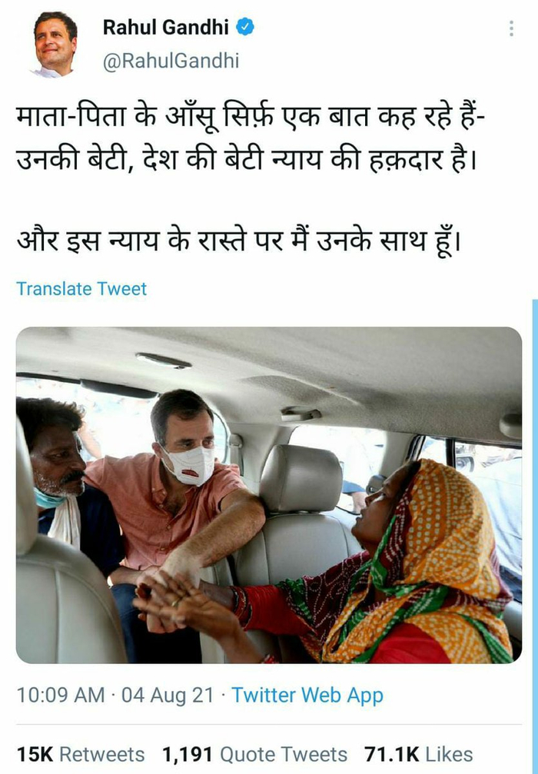Click Translate Tweet
The image size is (538, 774).
pos(81,289)
